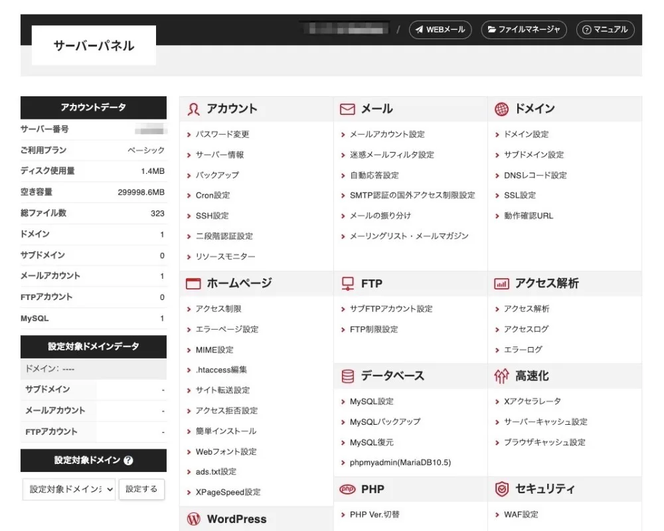Open MySQL設定 link
664x531 pixels.
click(371, 401)
